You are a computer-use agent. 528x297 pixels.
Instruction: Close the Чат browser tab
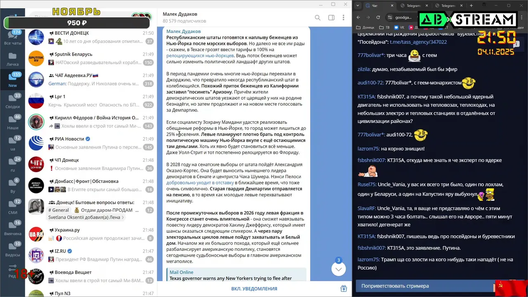click(392, 6)
